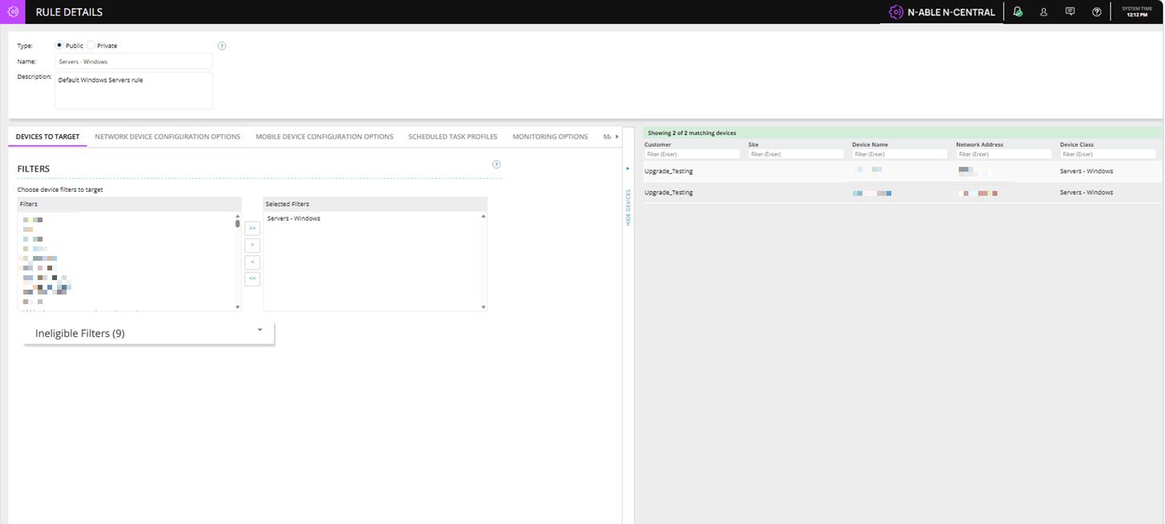
Task: Select the Private type radio button
Action: tap(91, 46)
